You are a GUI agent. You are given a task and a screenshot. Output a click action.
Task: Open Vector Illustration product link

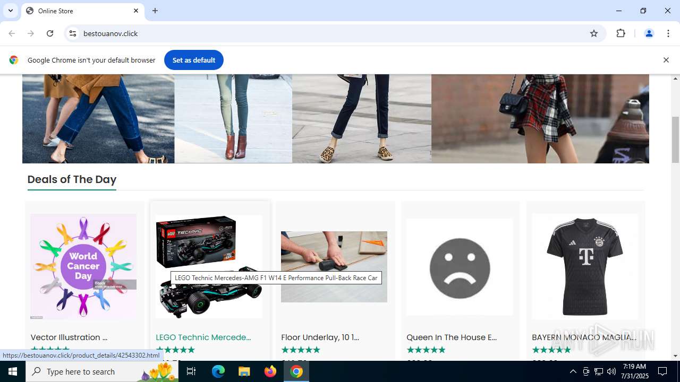(69, 337)
